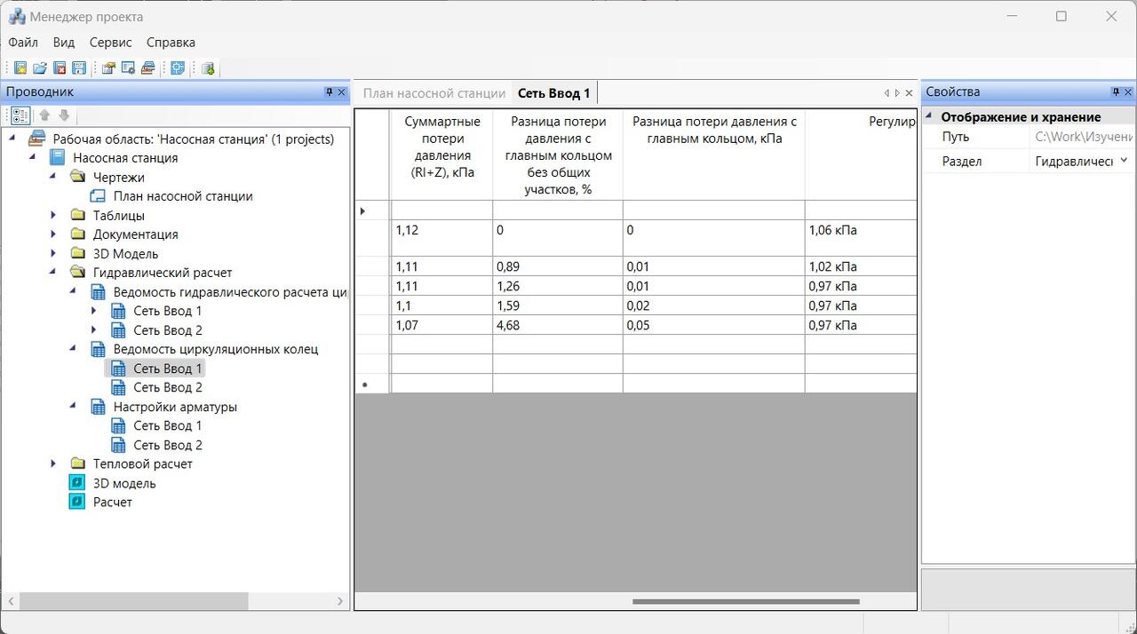Click the cell with value 4,68
The image size is (1137, 634).
tap(558, 325)
